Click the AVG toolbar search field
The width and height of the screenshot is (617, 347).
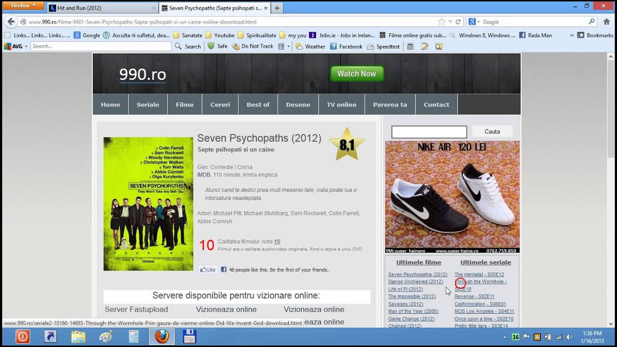point(101,46)
